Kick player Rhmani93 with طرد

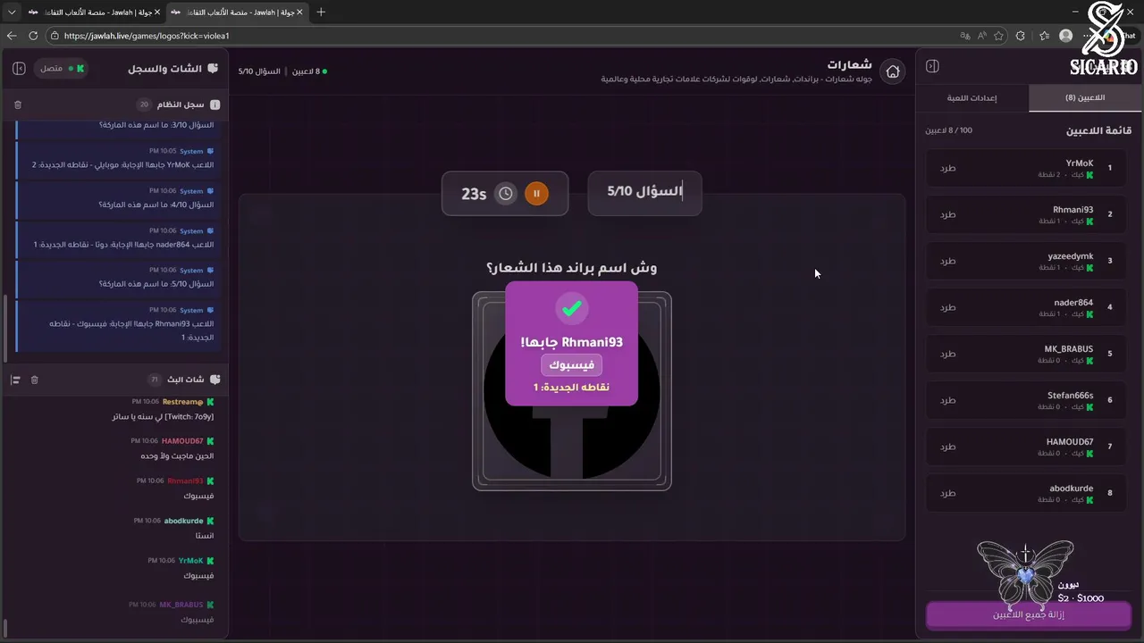(x=947, y=214)
